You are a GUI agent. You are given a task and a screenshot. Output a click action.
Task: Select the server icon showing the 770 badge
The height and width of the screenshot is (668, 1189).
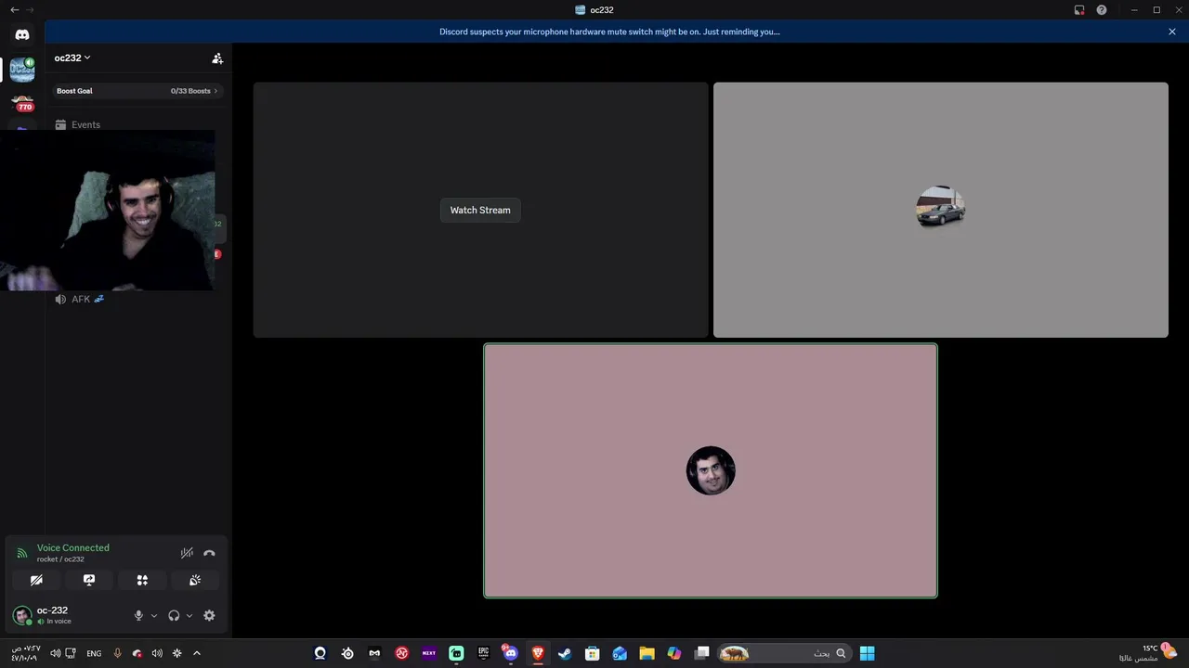pos(22,102)
